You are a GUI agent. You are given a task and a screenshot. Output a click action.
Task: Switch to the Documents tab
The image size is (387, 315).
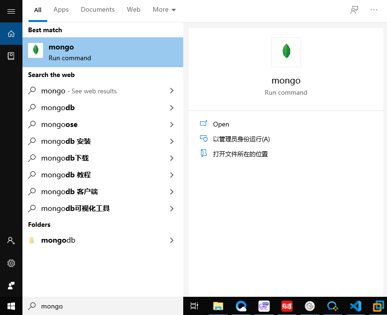tap(98, 10)
